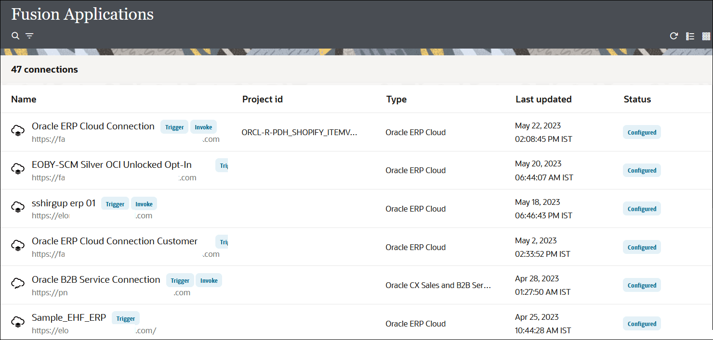The width and height of the screenshot is (713, 340).
Task: Click Configured status for Sample_EHF_ERP
Action: click(642, 324)
